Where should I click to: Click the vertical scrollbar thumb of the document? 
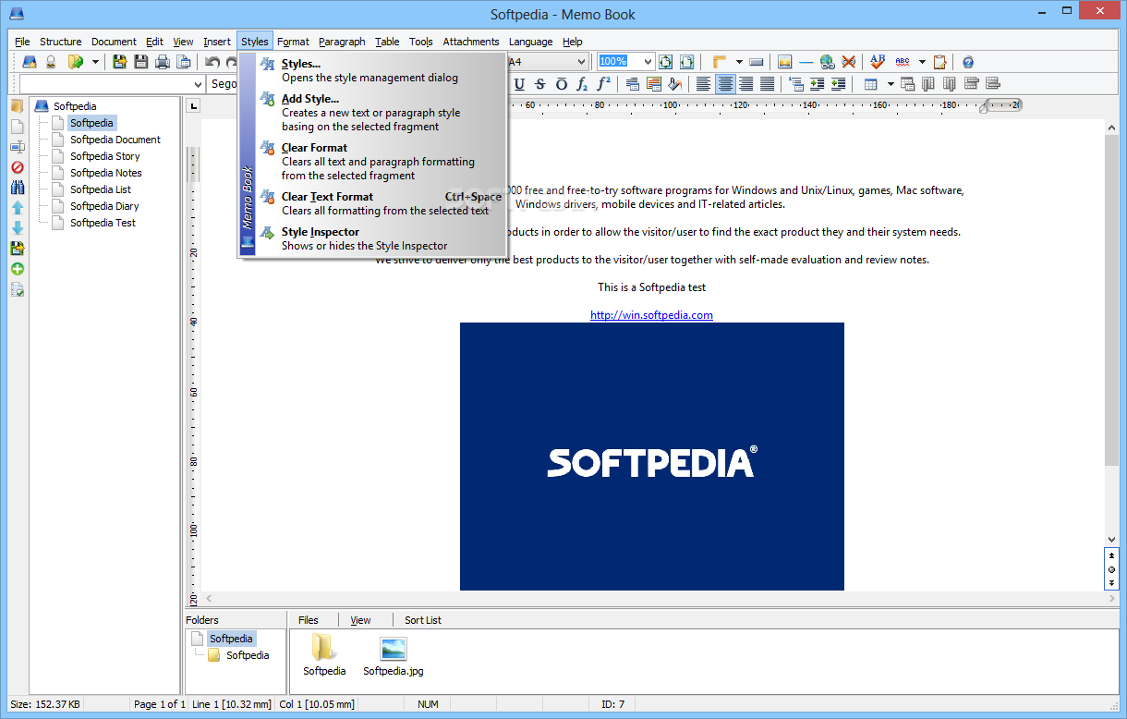(1111, 299)
